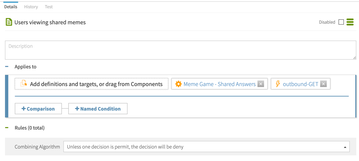
Task: Collapse the Rules section
Action: tap(7, 128)
